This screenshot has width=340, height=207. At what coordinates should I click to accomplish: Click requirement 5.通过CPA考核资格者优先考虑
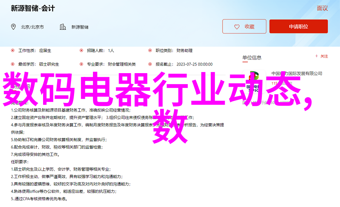(39, 199)
